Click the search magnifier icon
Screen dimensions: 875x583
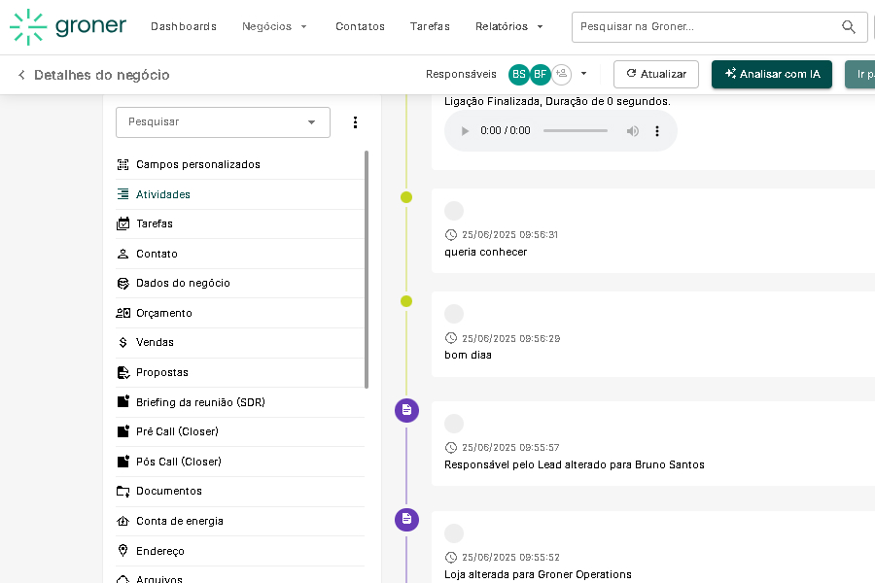pyautogui.click(x=849, y=27)
